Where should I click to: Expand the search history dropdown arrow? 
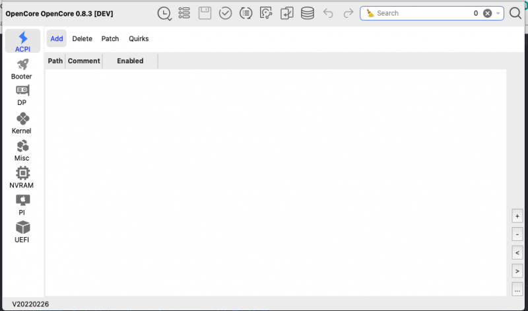click(498, 13)
